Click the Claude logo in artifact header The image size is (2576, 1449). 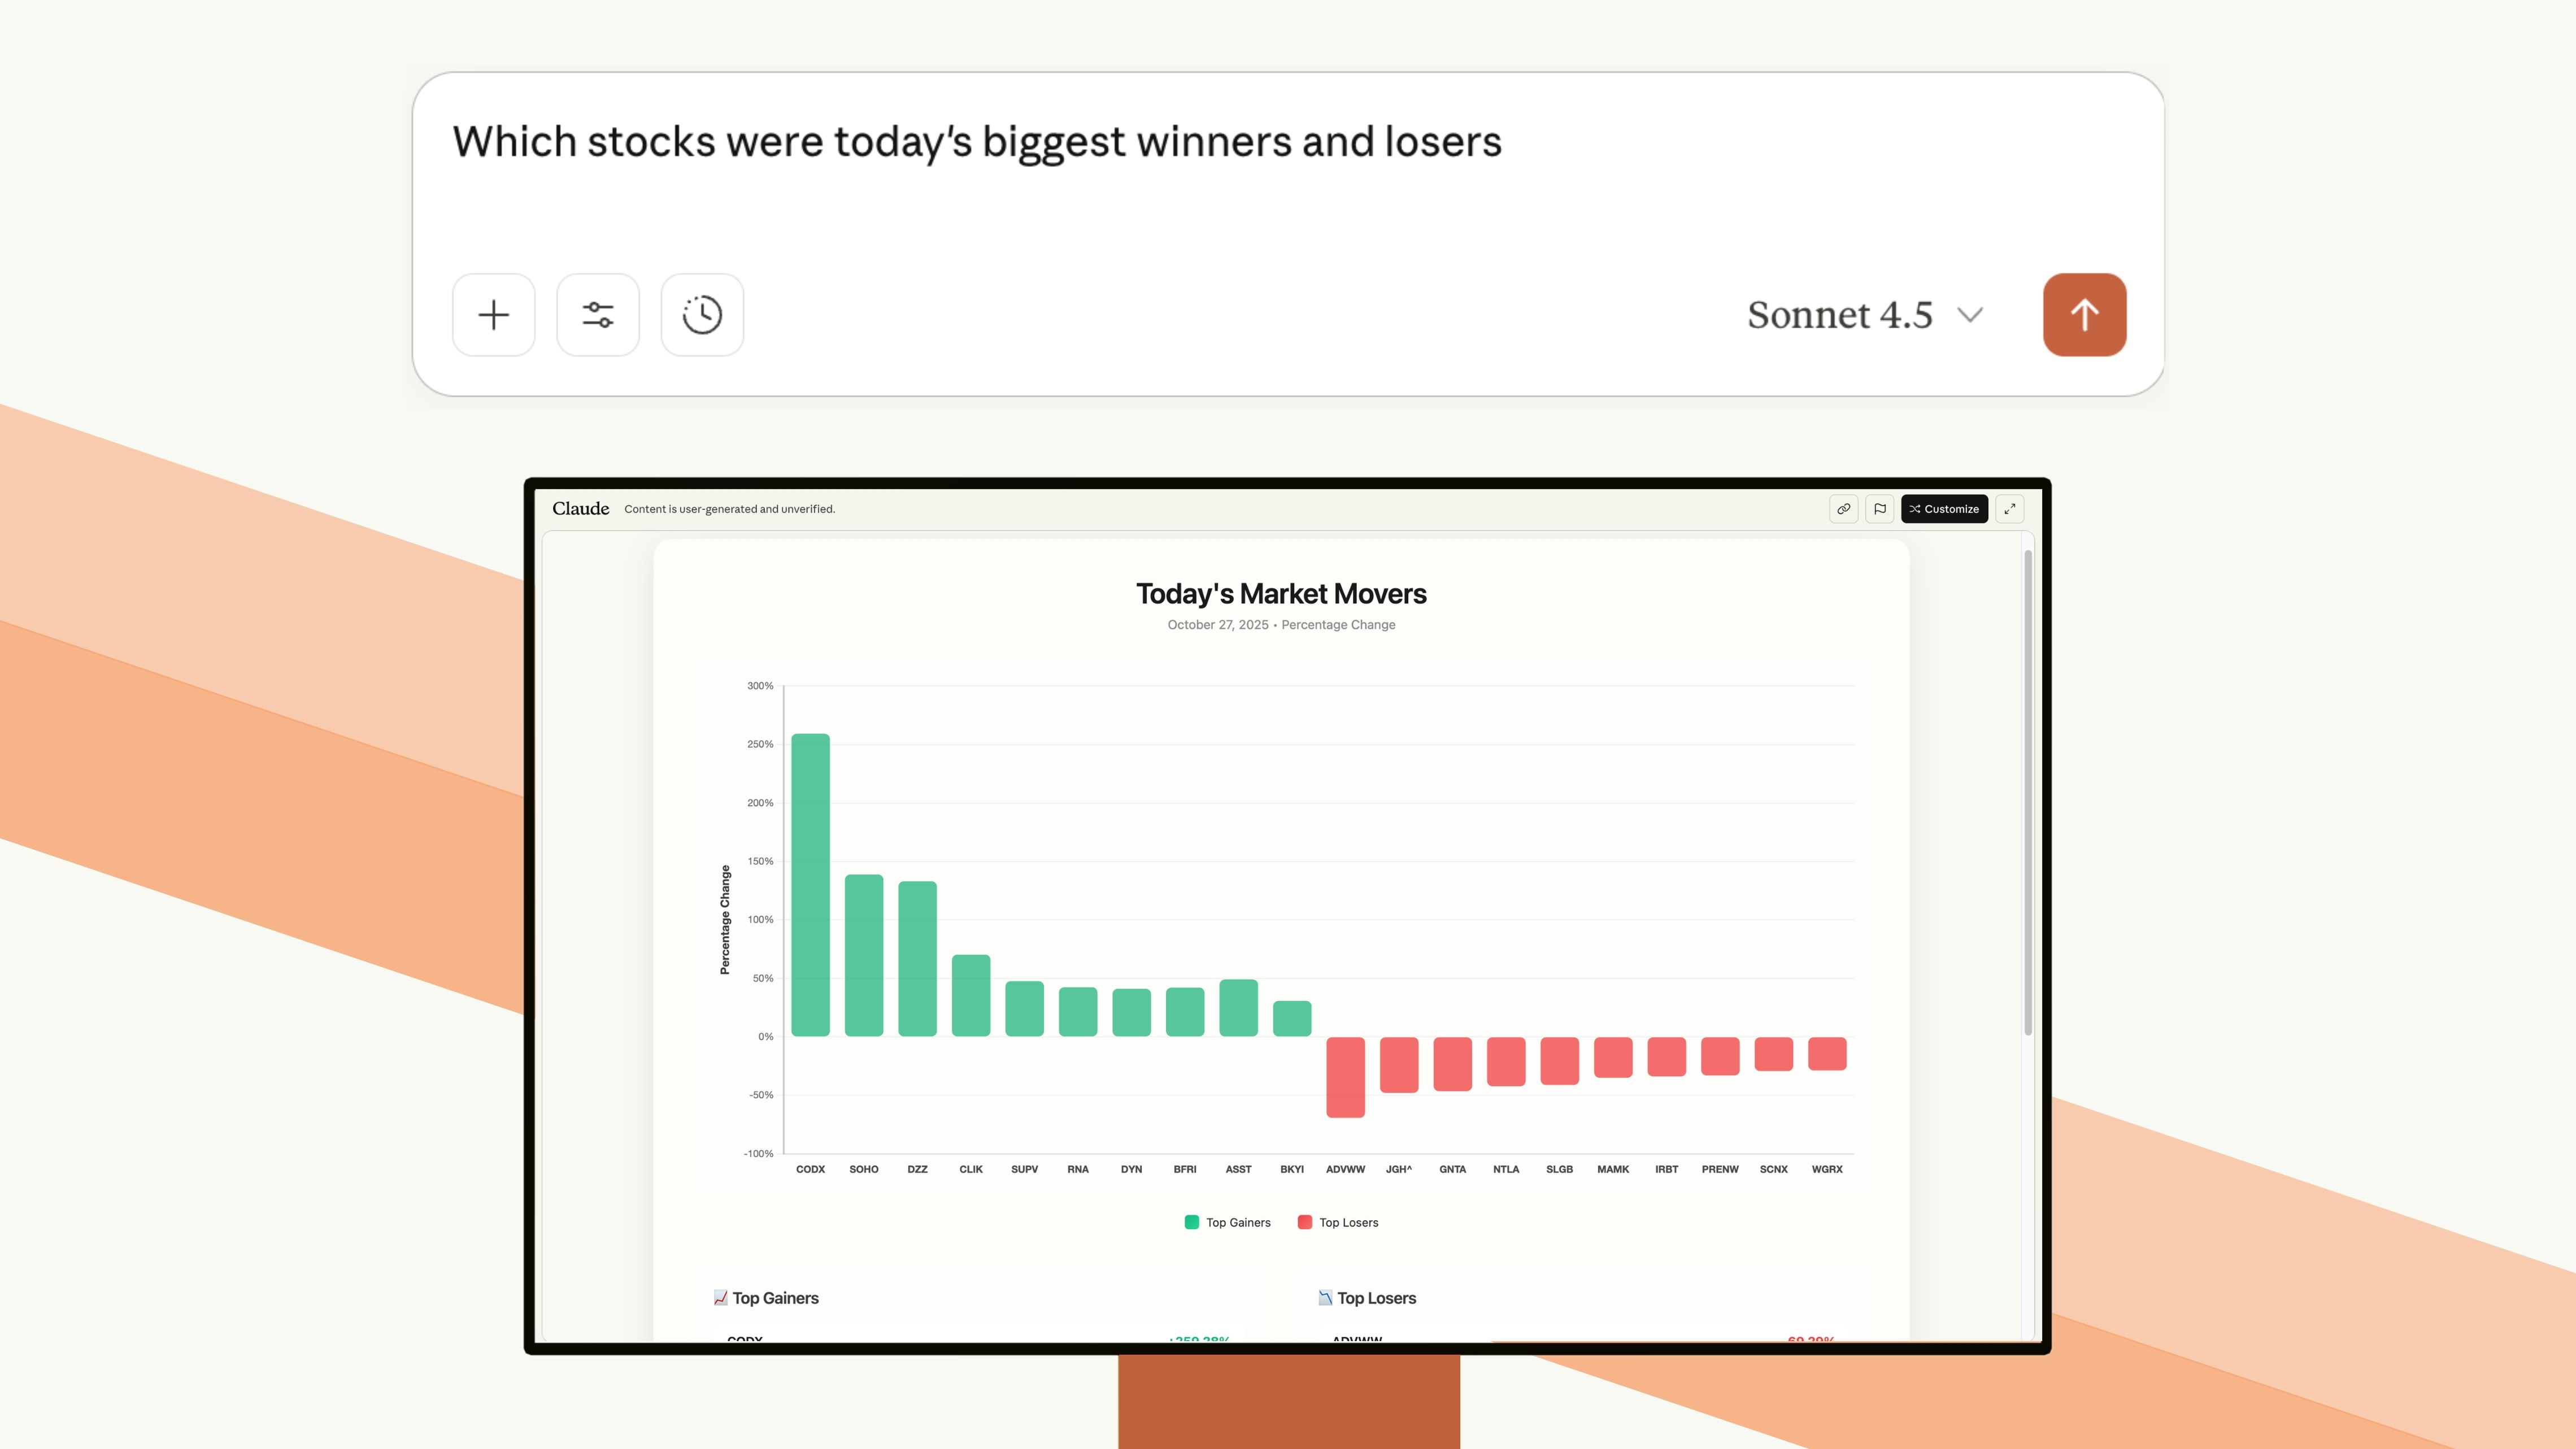[580, 509]
